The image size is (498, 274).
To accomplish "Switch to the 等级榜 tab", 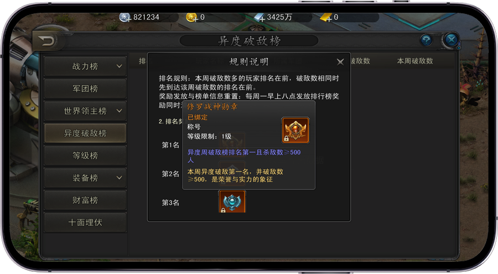I will (85, 156).
